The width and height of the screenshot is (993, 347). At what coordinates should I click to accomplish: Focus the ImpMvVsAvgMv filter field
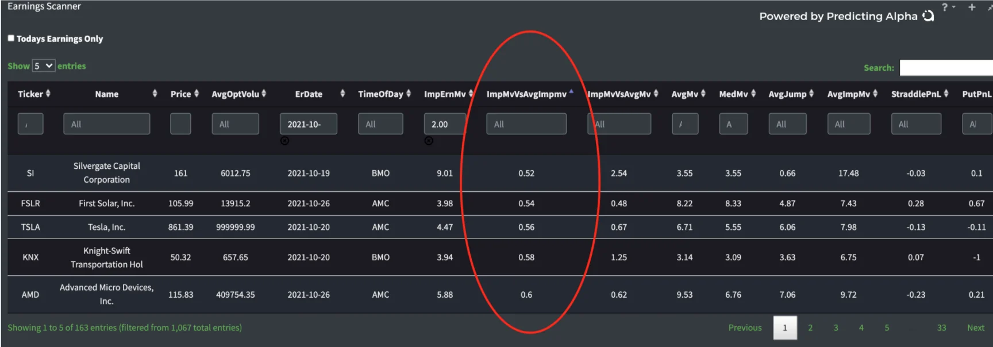[x=619, y=124]
